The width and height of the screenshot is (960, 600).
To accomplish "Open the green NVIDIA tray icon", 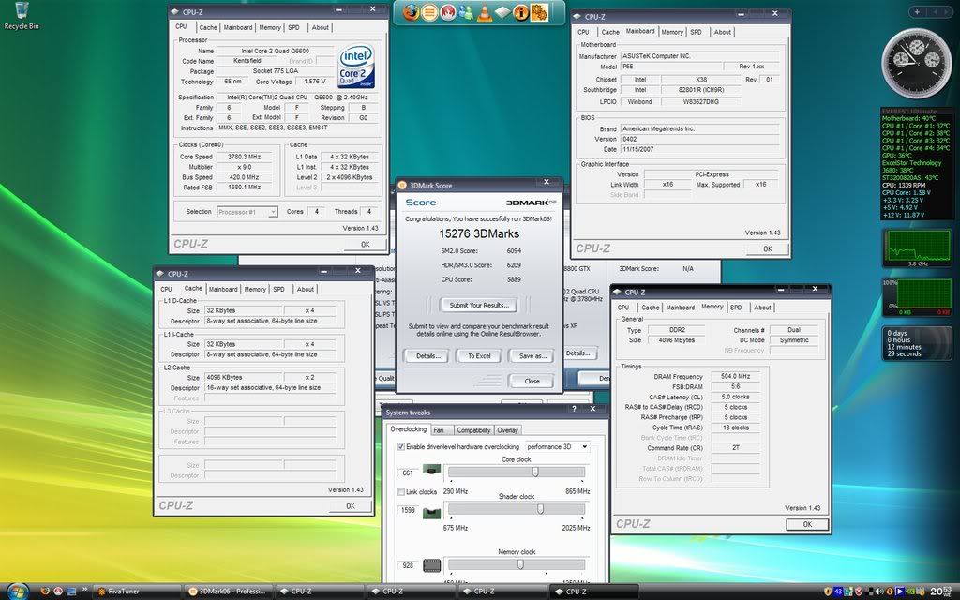I will tap(910, 592).
